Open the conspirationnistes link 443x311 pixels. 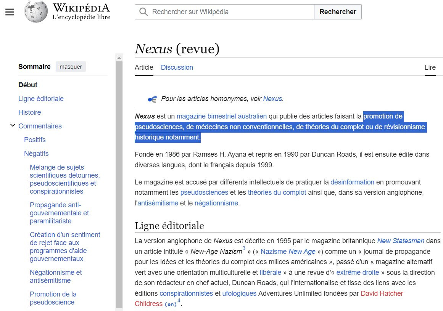(186, 293)
